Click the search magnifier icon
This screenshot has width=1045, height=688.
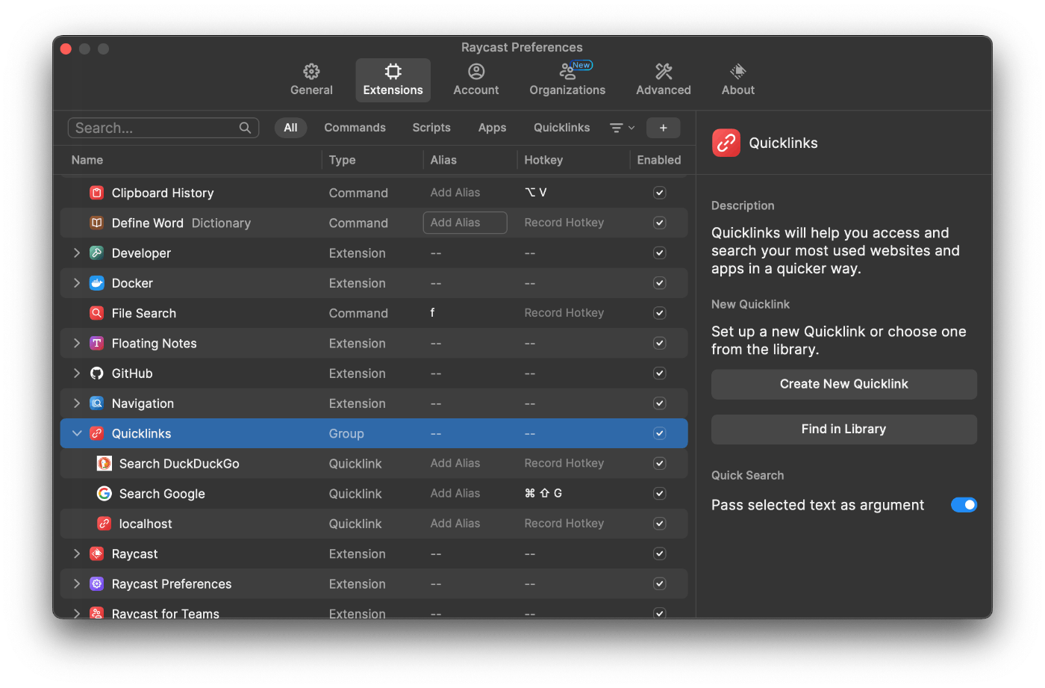(245, 128)
